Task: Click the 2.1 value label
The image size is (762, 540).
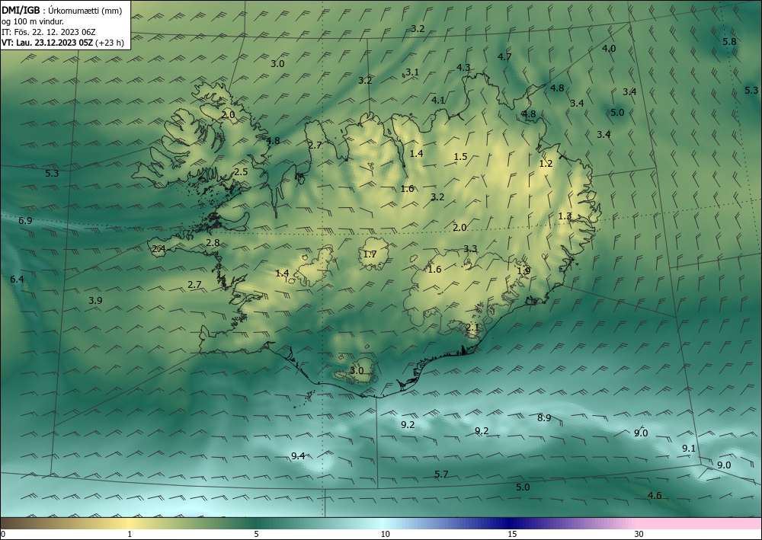Action: (472, 328)
